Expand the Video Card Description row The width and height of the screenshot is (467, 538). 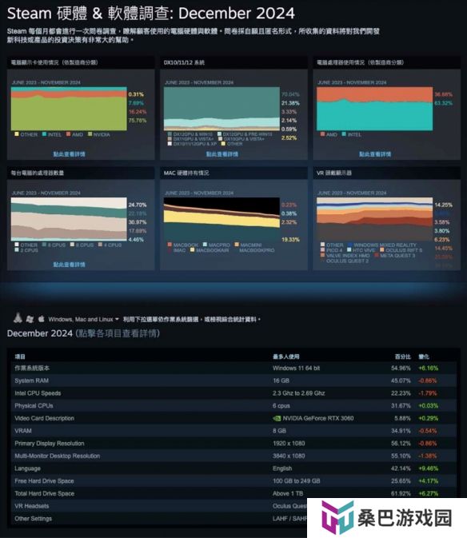(233, 418)
